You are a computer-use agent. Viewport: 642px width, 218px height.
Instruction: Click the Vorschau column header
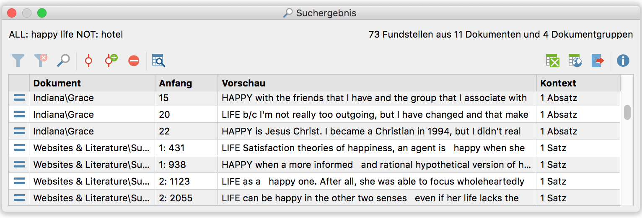[377, 83]
